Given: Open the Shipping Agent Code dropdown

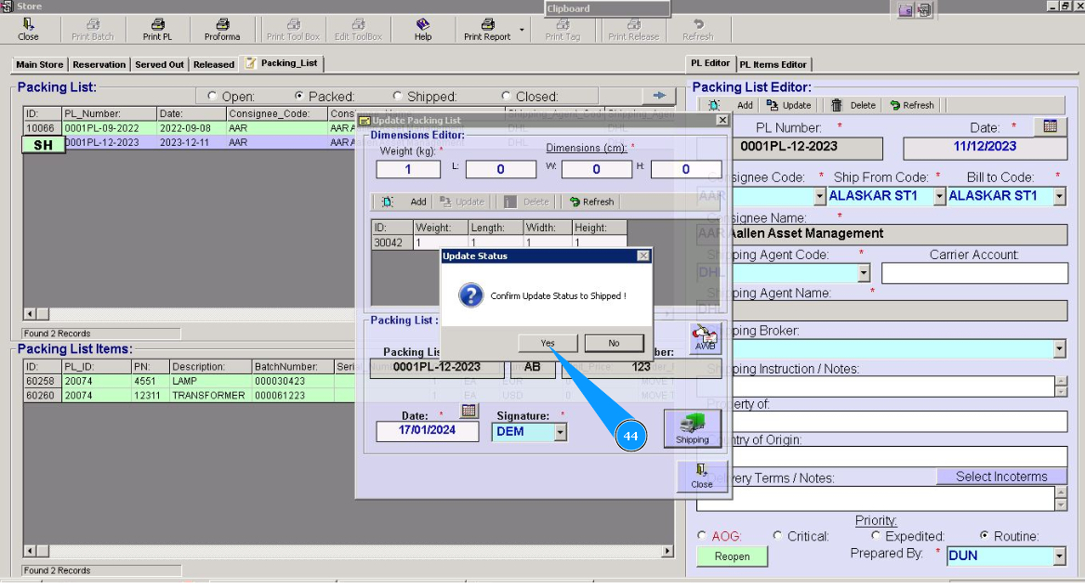Looking at the screenshot, I should tap(863, 273).
